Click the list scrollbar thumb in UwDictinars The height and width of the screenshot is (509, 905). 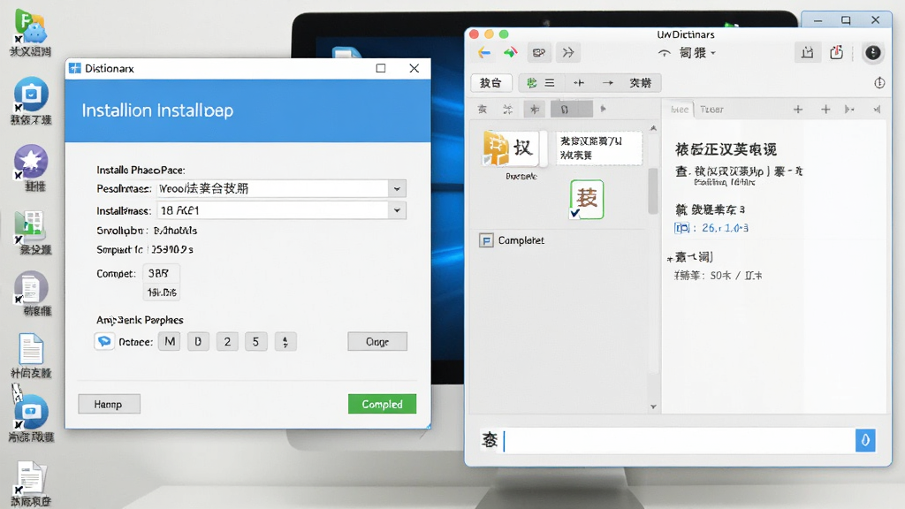pos(653,191)
